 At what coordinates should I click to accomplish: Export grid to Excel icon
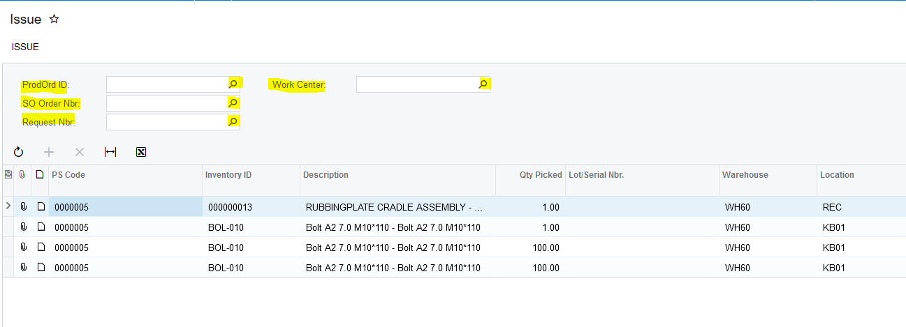click(141, 152)
